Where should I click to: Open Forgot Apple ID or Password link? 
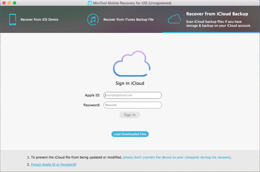[54, 164]
